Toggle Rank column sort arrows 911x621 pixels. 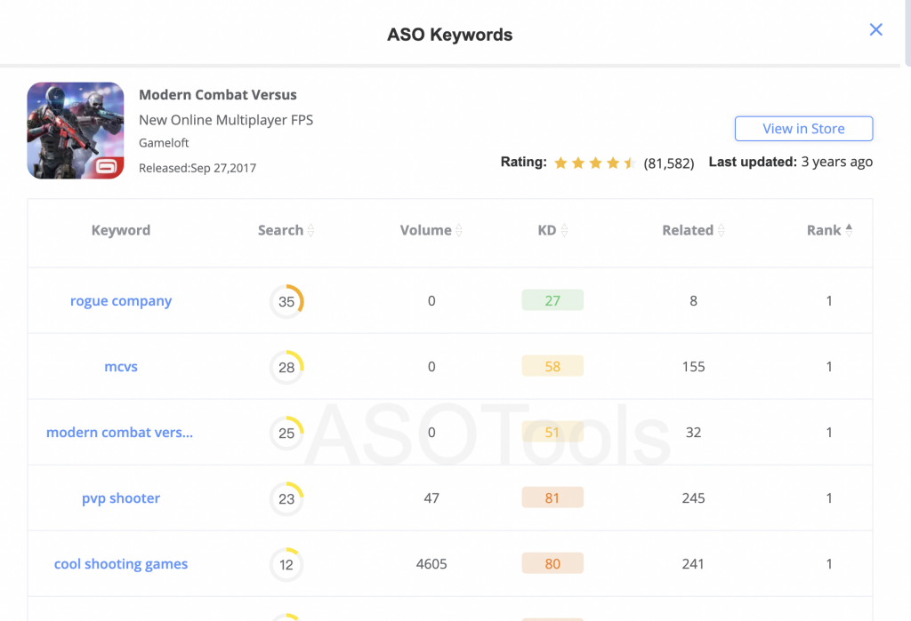click(x=849, y=230)
